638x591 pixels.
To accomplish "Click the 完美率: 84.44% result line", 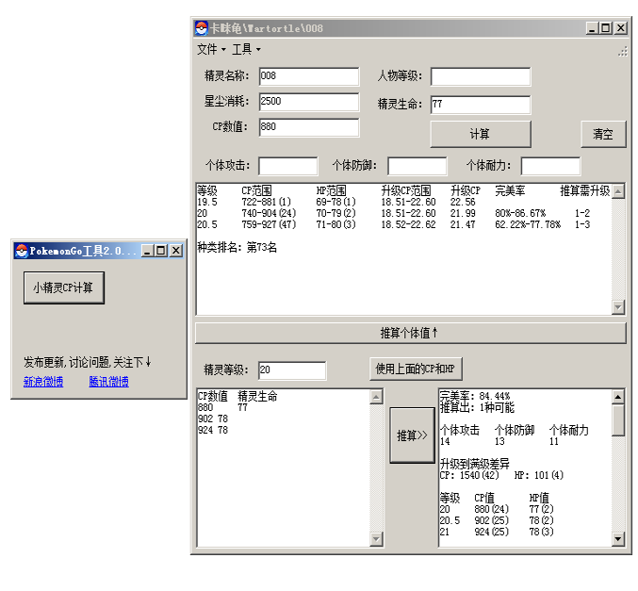I will tap(475, 396).
